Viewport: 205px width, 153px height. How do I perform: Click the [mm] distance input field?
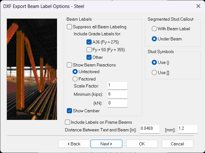[x=188, y=129]
